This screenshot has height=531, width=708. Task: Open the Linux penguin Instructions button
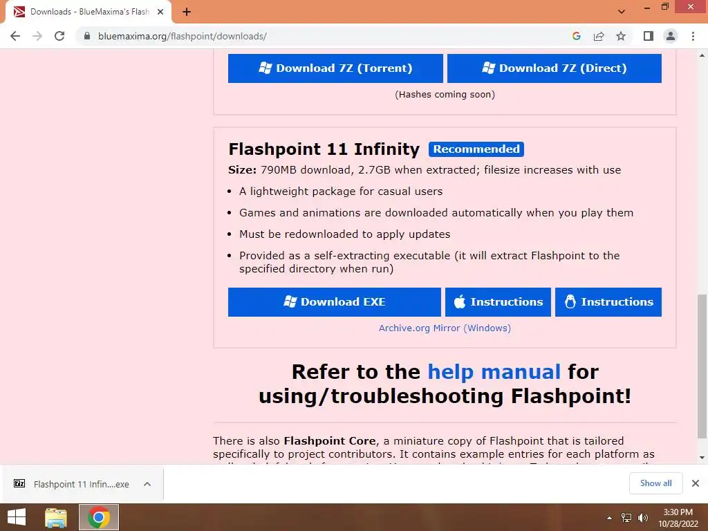[608, 302]
